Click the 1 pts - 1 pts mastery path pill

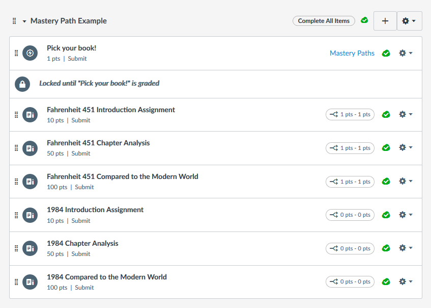tap(350, 114)
